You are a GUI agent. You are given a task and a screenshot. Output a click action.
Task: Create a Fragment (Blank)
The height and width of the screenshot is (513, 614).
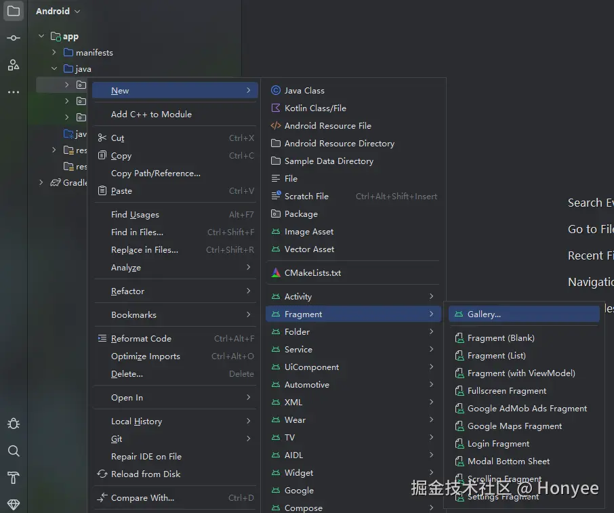524,338
